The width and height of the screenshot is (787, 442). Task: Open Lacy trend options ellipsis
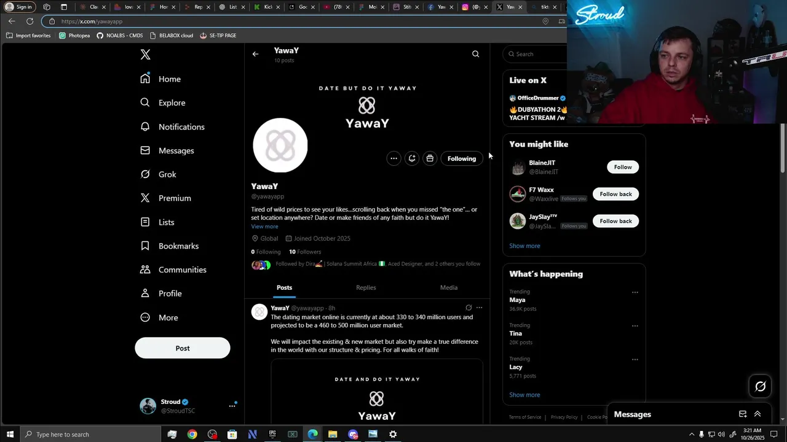(635, 360)
